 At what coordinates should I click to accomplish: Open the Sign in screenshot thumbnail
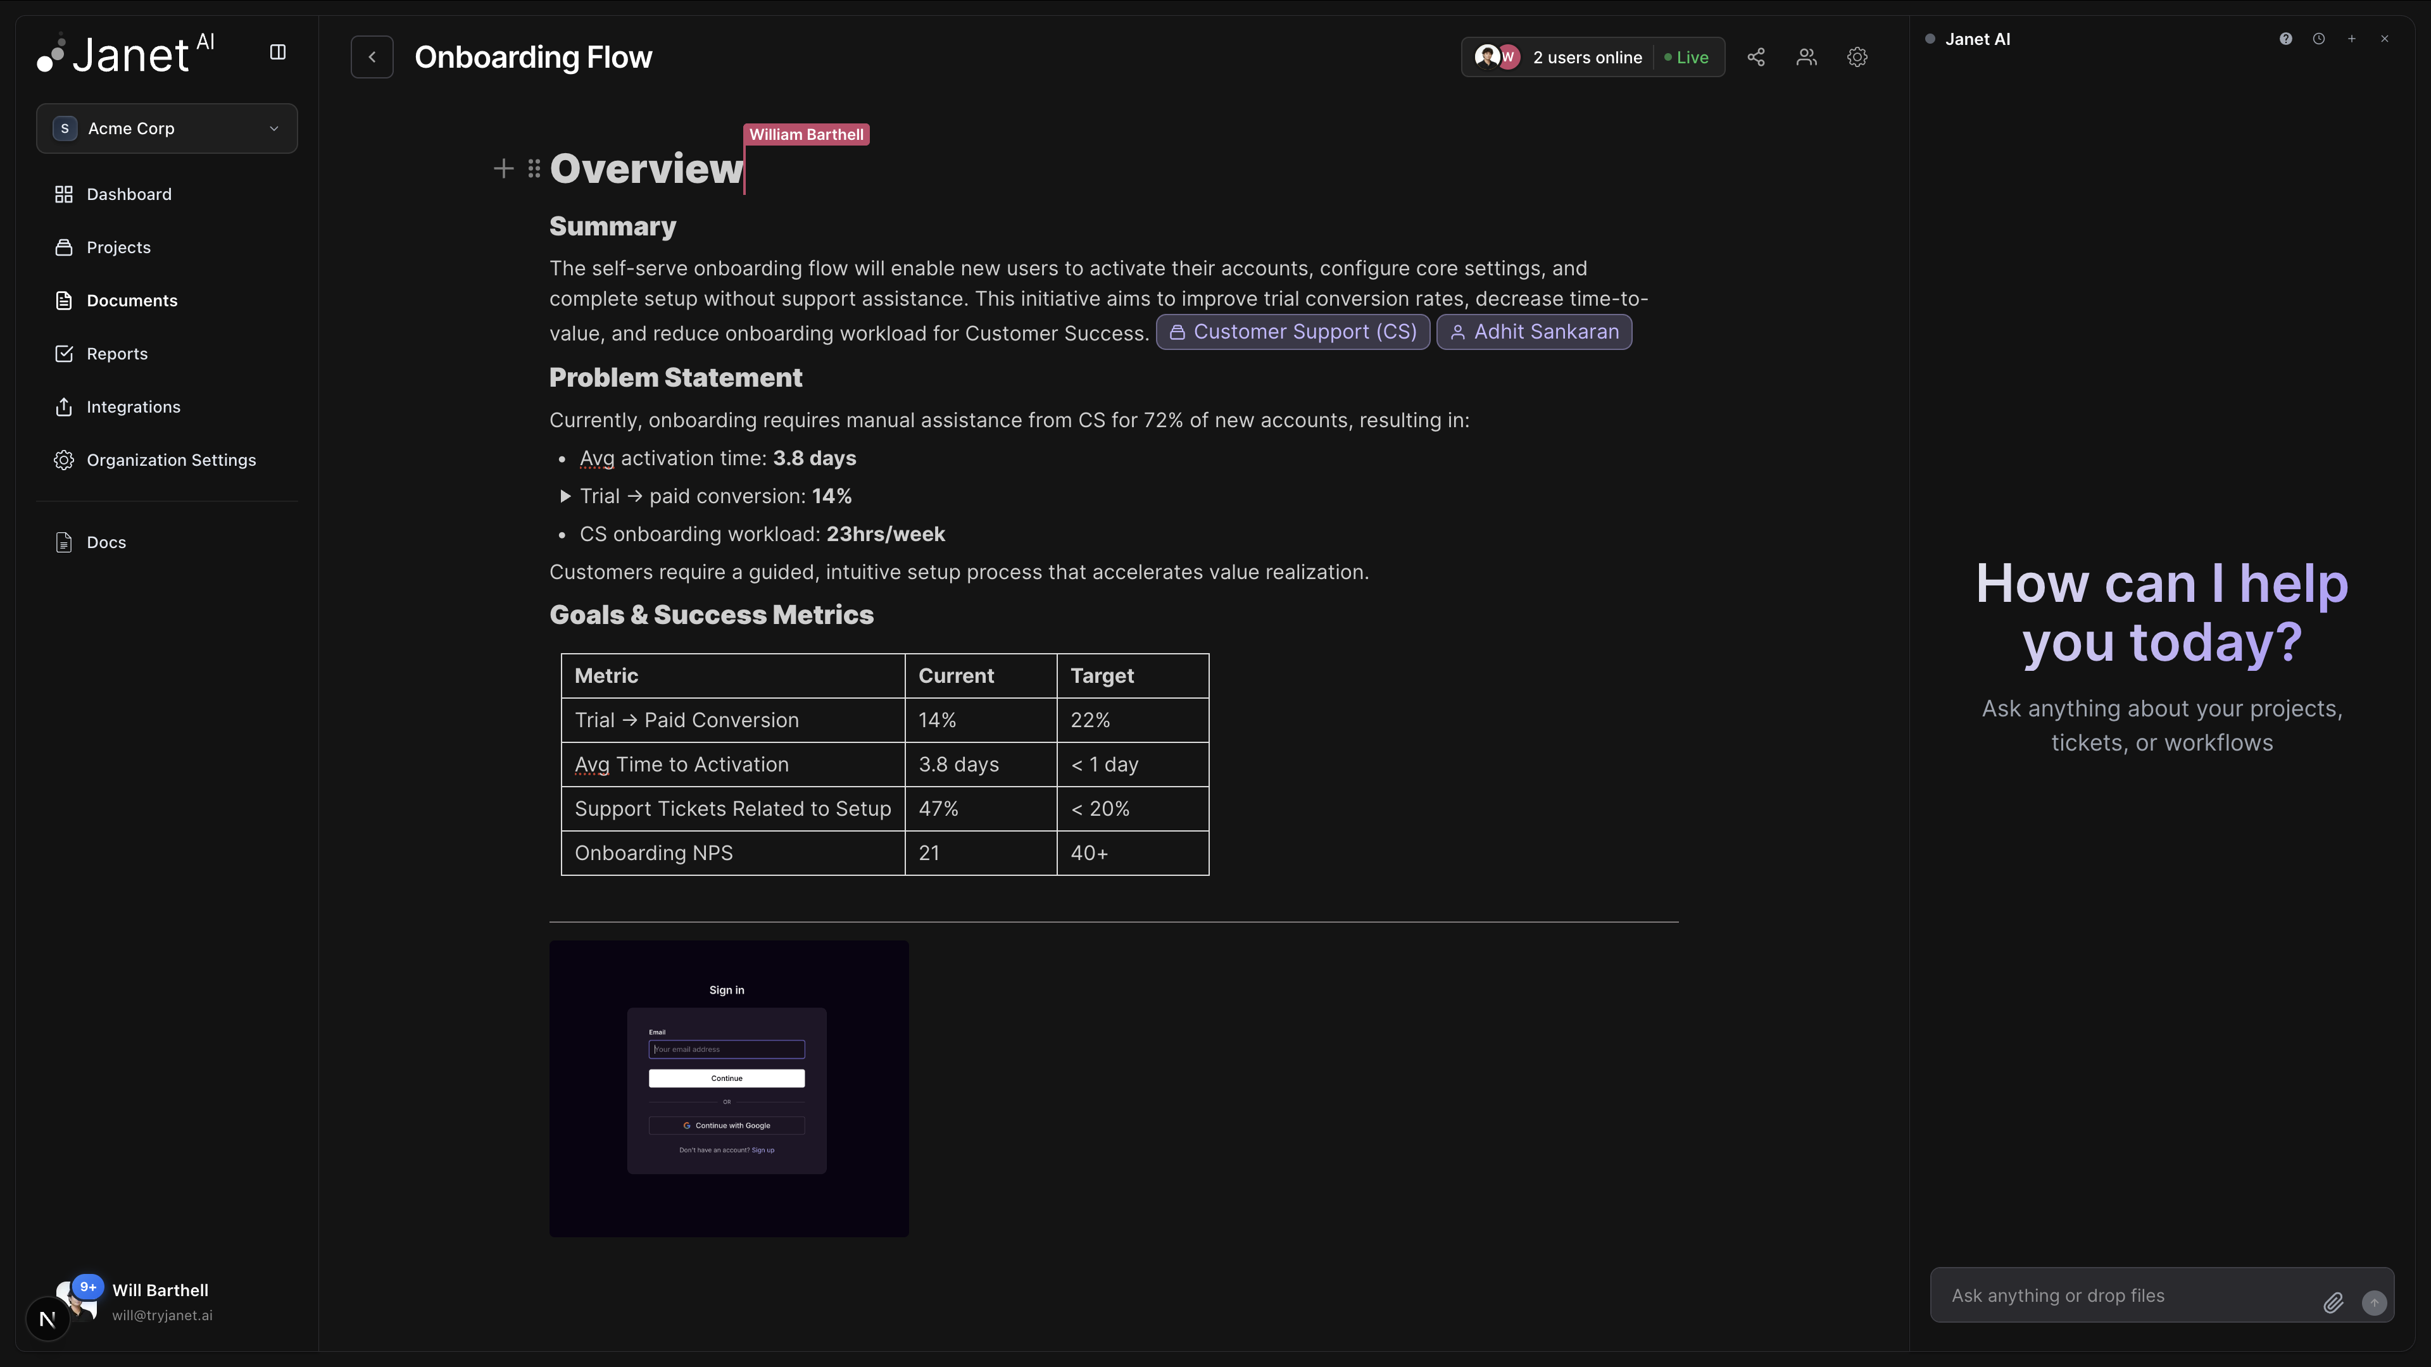click(729, 1088)
